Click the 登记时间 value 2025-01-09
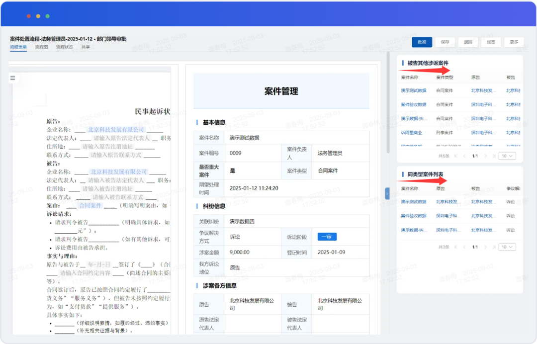537x344 pixels. [332, 252]
